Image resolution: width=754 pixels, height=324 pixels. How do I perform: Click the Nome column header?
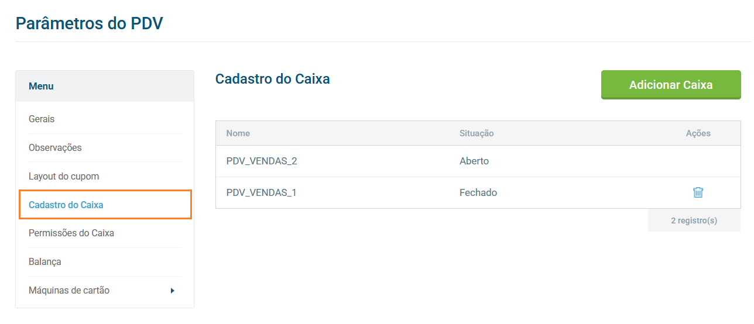tap(238, 133)
